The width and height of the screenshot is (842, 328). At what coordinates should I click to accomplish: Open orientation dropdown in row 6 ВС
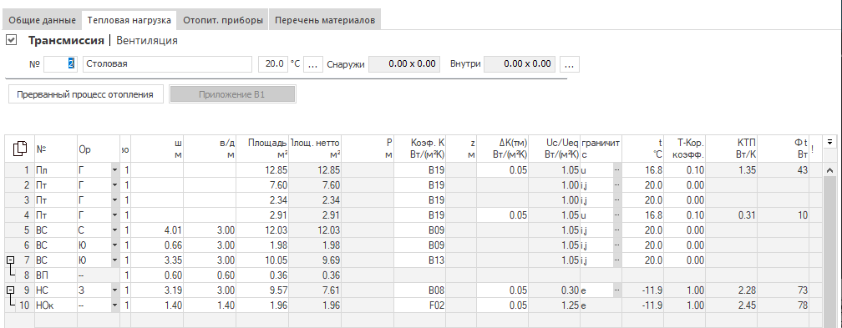pos(114,245)
